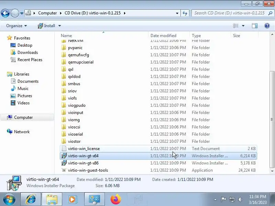This screenshot has height=206, width=275.
Task: Open the Organize menu
Action: 16,26
